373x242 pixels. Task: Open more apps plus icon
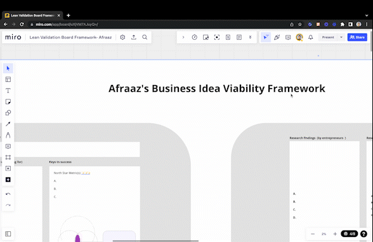pos(8,179)
